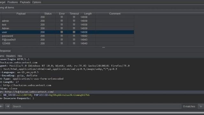Toggle Error checkbox in password row
This screenshot has width=204, height=115.
coord(62,36)
